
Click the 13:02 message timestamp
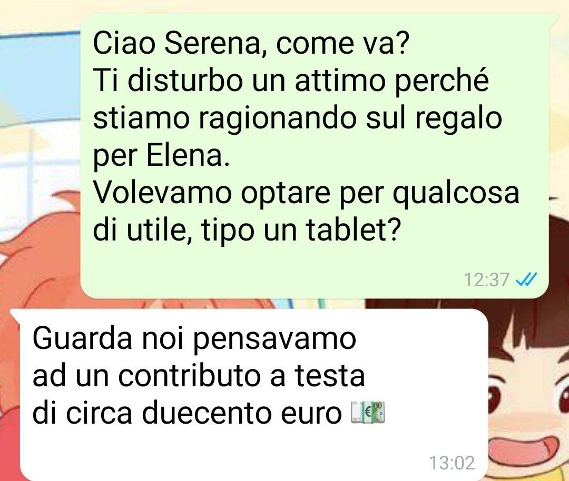click(452, 463)
